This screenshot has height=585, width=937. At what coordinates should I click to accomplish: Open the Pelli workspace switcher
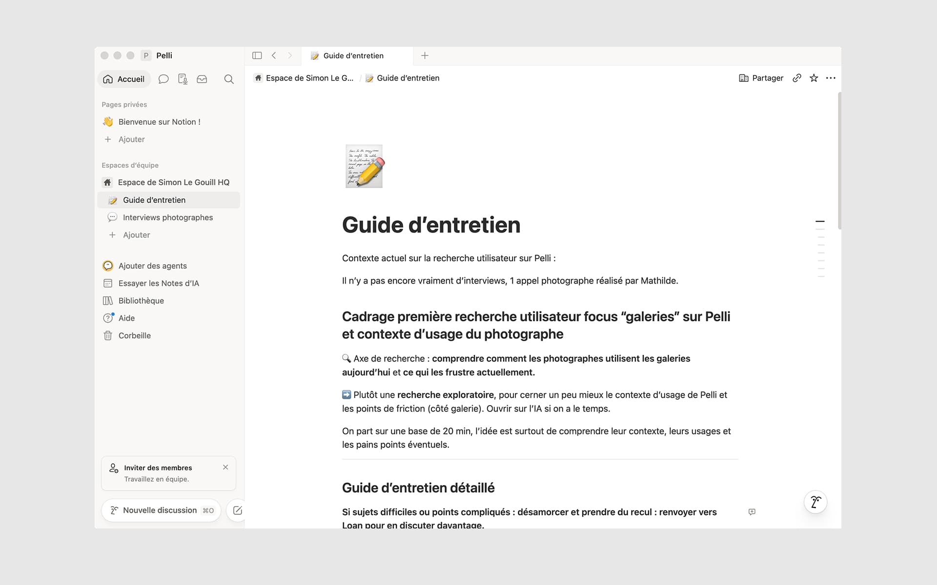point(157,56)
